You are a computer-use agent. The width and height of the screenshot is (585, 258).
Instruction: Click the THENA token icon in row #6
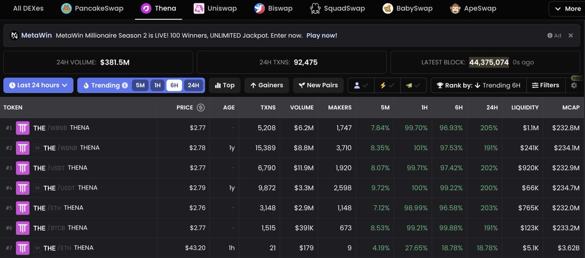[x=23, y=228]
